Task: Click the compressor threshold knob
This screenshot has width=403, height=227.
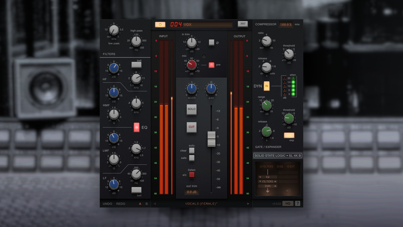Action: pos(289,54)
